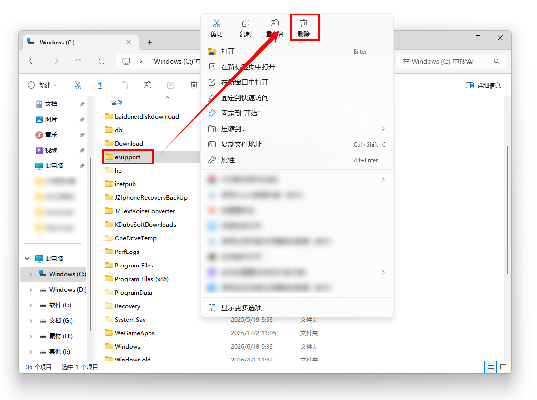Open 视频 in quick access
Screen dimensions: 537x400
pyautogui.click(x=51, y=150)
